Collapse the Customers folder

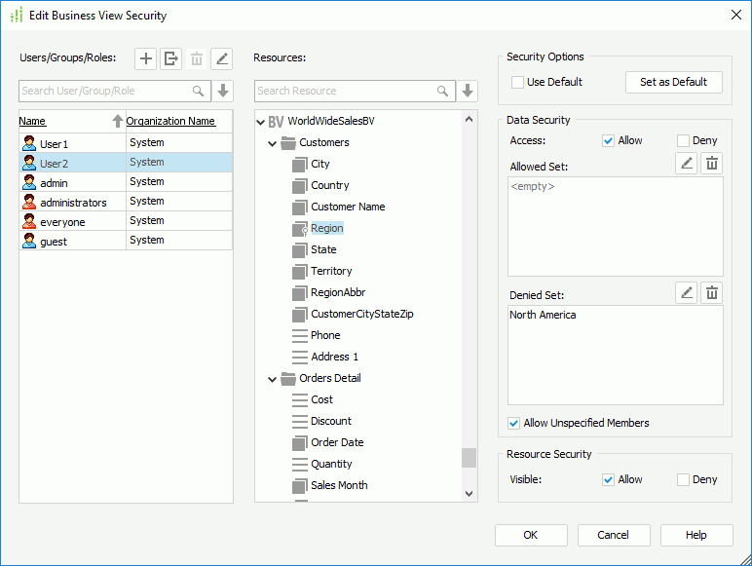(273, 143)
